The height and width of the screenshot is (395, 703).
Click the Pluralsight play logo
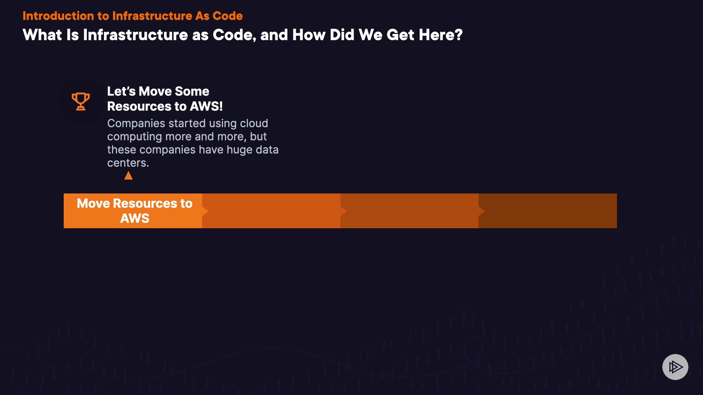coord(675,367)
